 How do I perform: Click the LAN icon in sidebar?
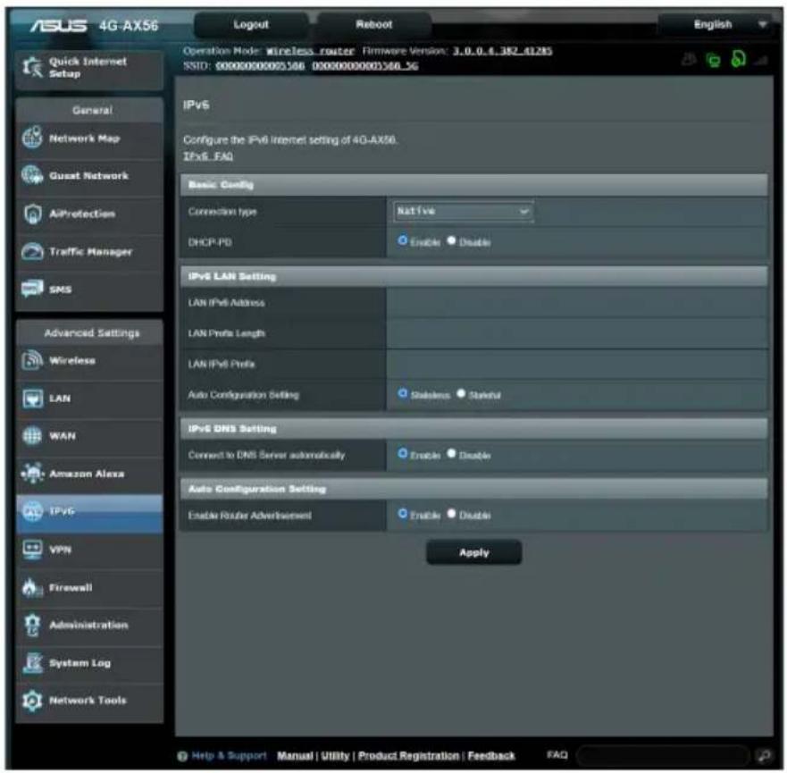pyautogui.click(x=33, y=398)
